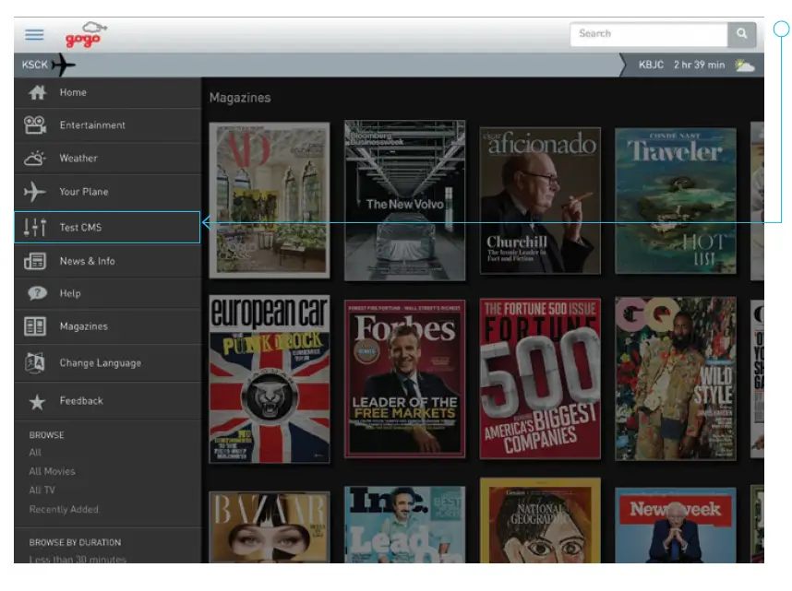This screenshot has height=591, width=792.
Task: Click the search magnifier button
Action: (741, 34)
